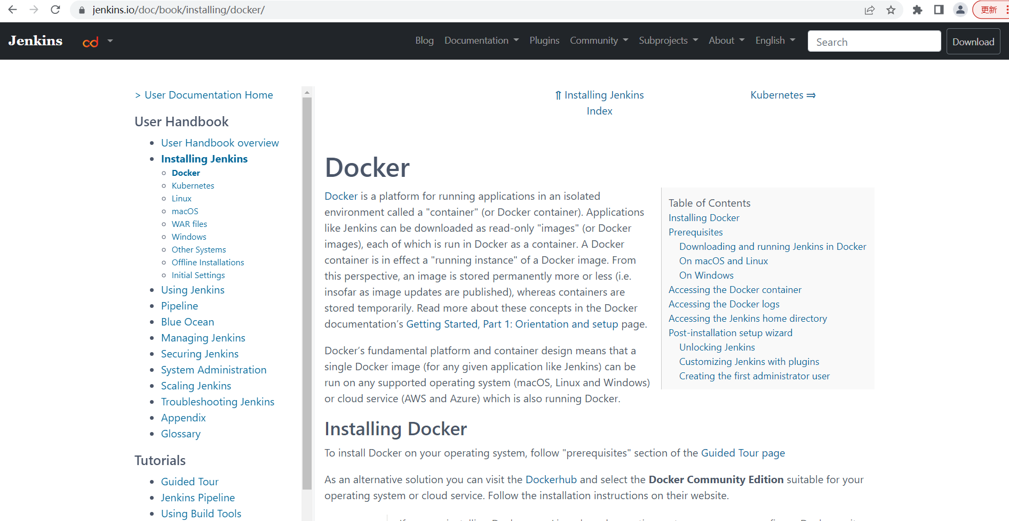The image size is (1009, 521).
Task: Open the Blog menu item
Action: [424, 40]
